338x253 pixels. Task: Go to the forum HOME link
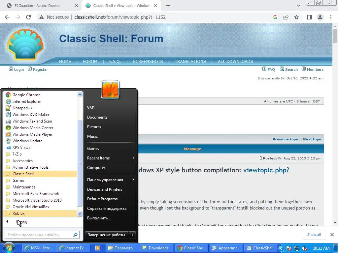pyautogui.click(x=65, y=62)
